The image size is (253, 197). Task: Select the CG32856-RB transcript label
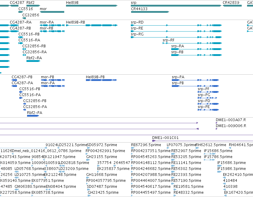(x=34, y=46)
